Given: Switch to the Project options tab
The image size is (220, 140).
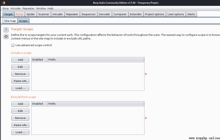Looking at the screenshot, I should (x=155, y=14).
